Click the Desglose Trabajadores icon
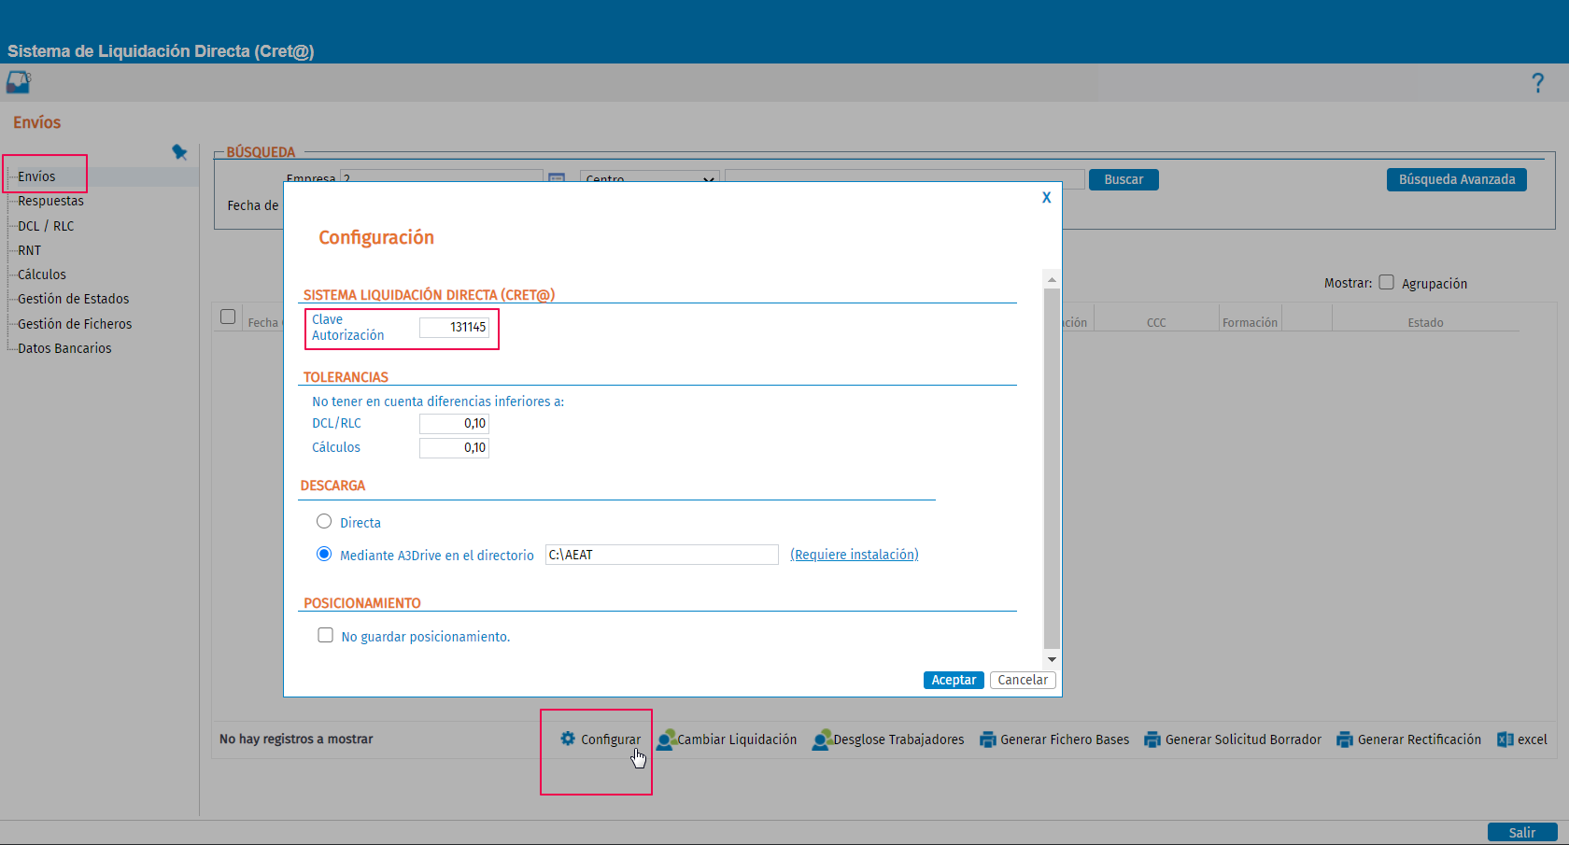This screenshot has width=1569, height=845. (822, 739)
